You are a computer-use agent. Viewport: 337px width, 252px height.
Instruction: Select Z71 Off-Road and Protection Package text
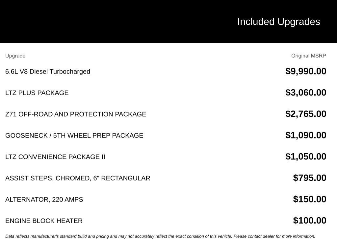76,114
